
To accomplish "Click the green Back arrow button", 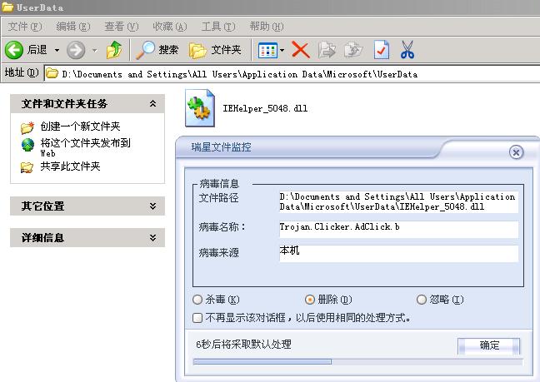I will point(14,50).
